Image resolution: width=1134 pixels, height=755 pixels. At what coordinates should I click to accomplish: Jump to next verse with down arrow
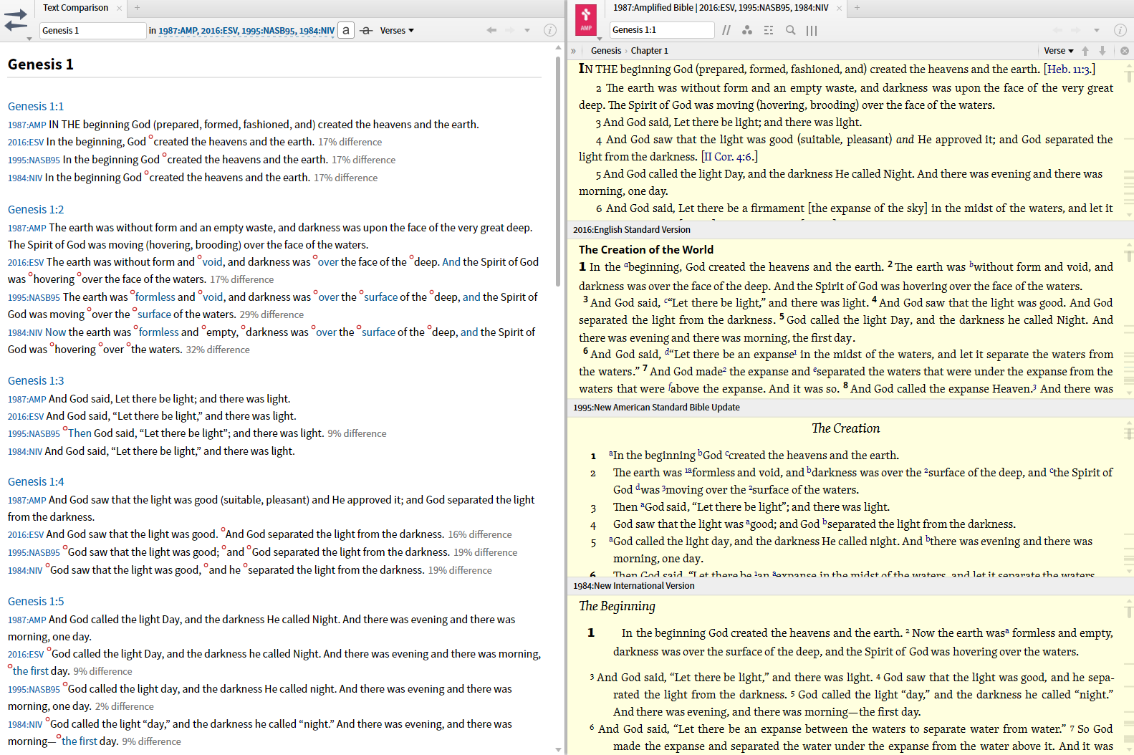(1102, 51)
